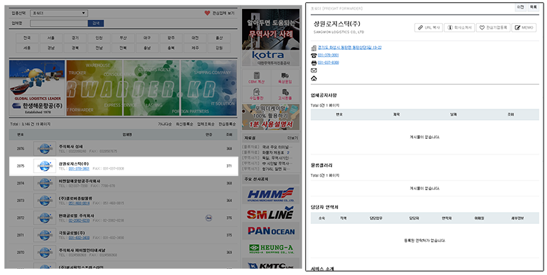Click globe logo of row 2874
The width and height of the screenshot is (547, 275).
45,183
